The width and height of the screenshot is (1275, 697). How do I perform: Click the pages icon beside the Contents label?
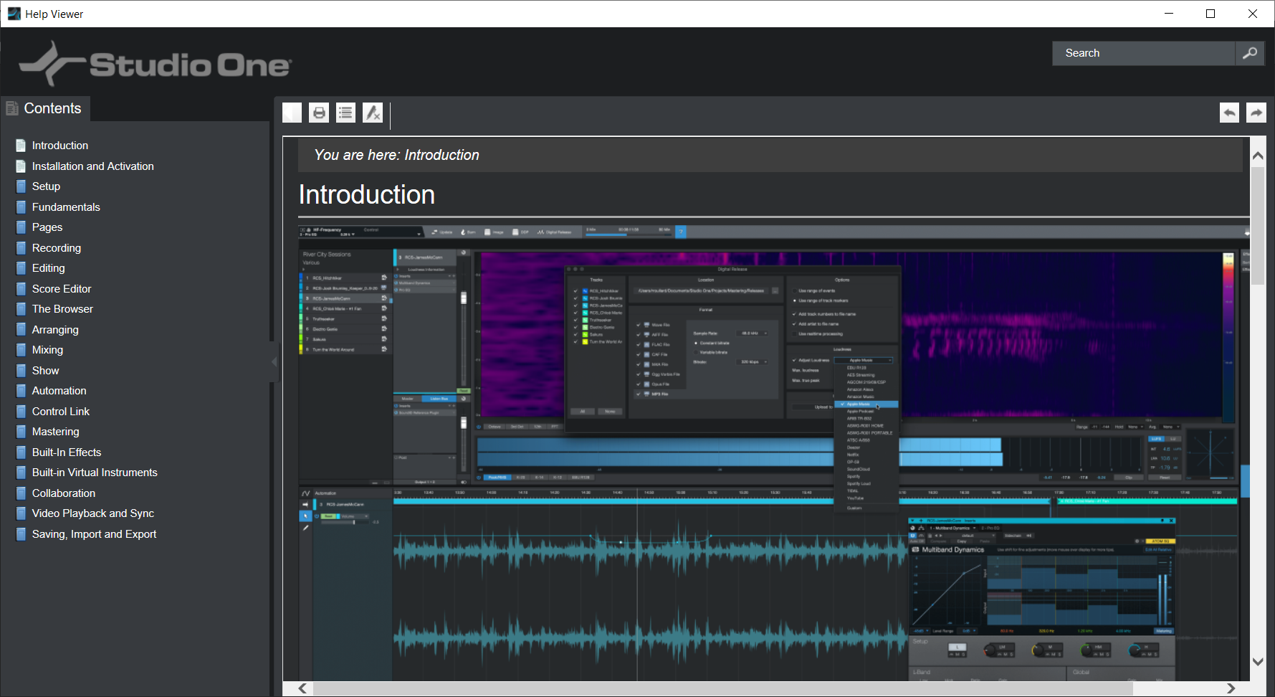[11, 107]
